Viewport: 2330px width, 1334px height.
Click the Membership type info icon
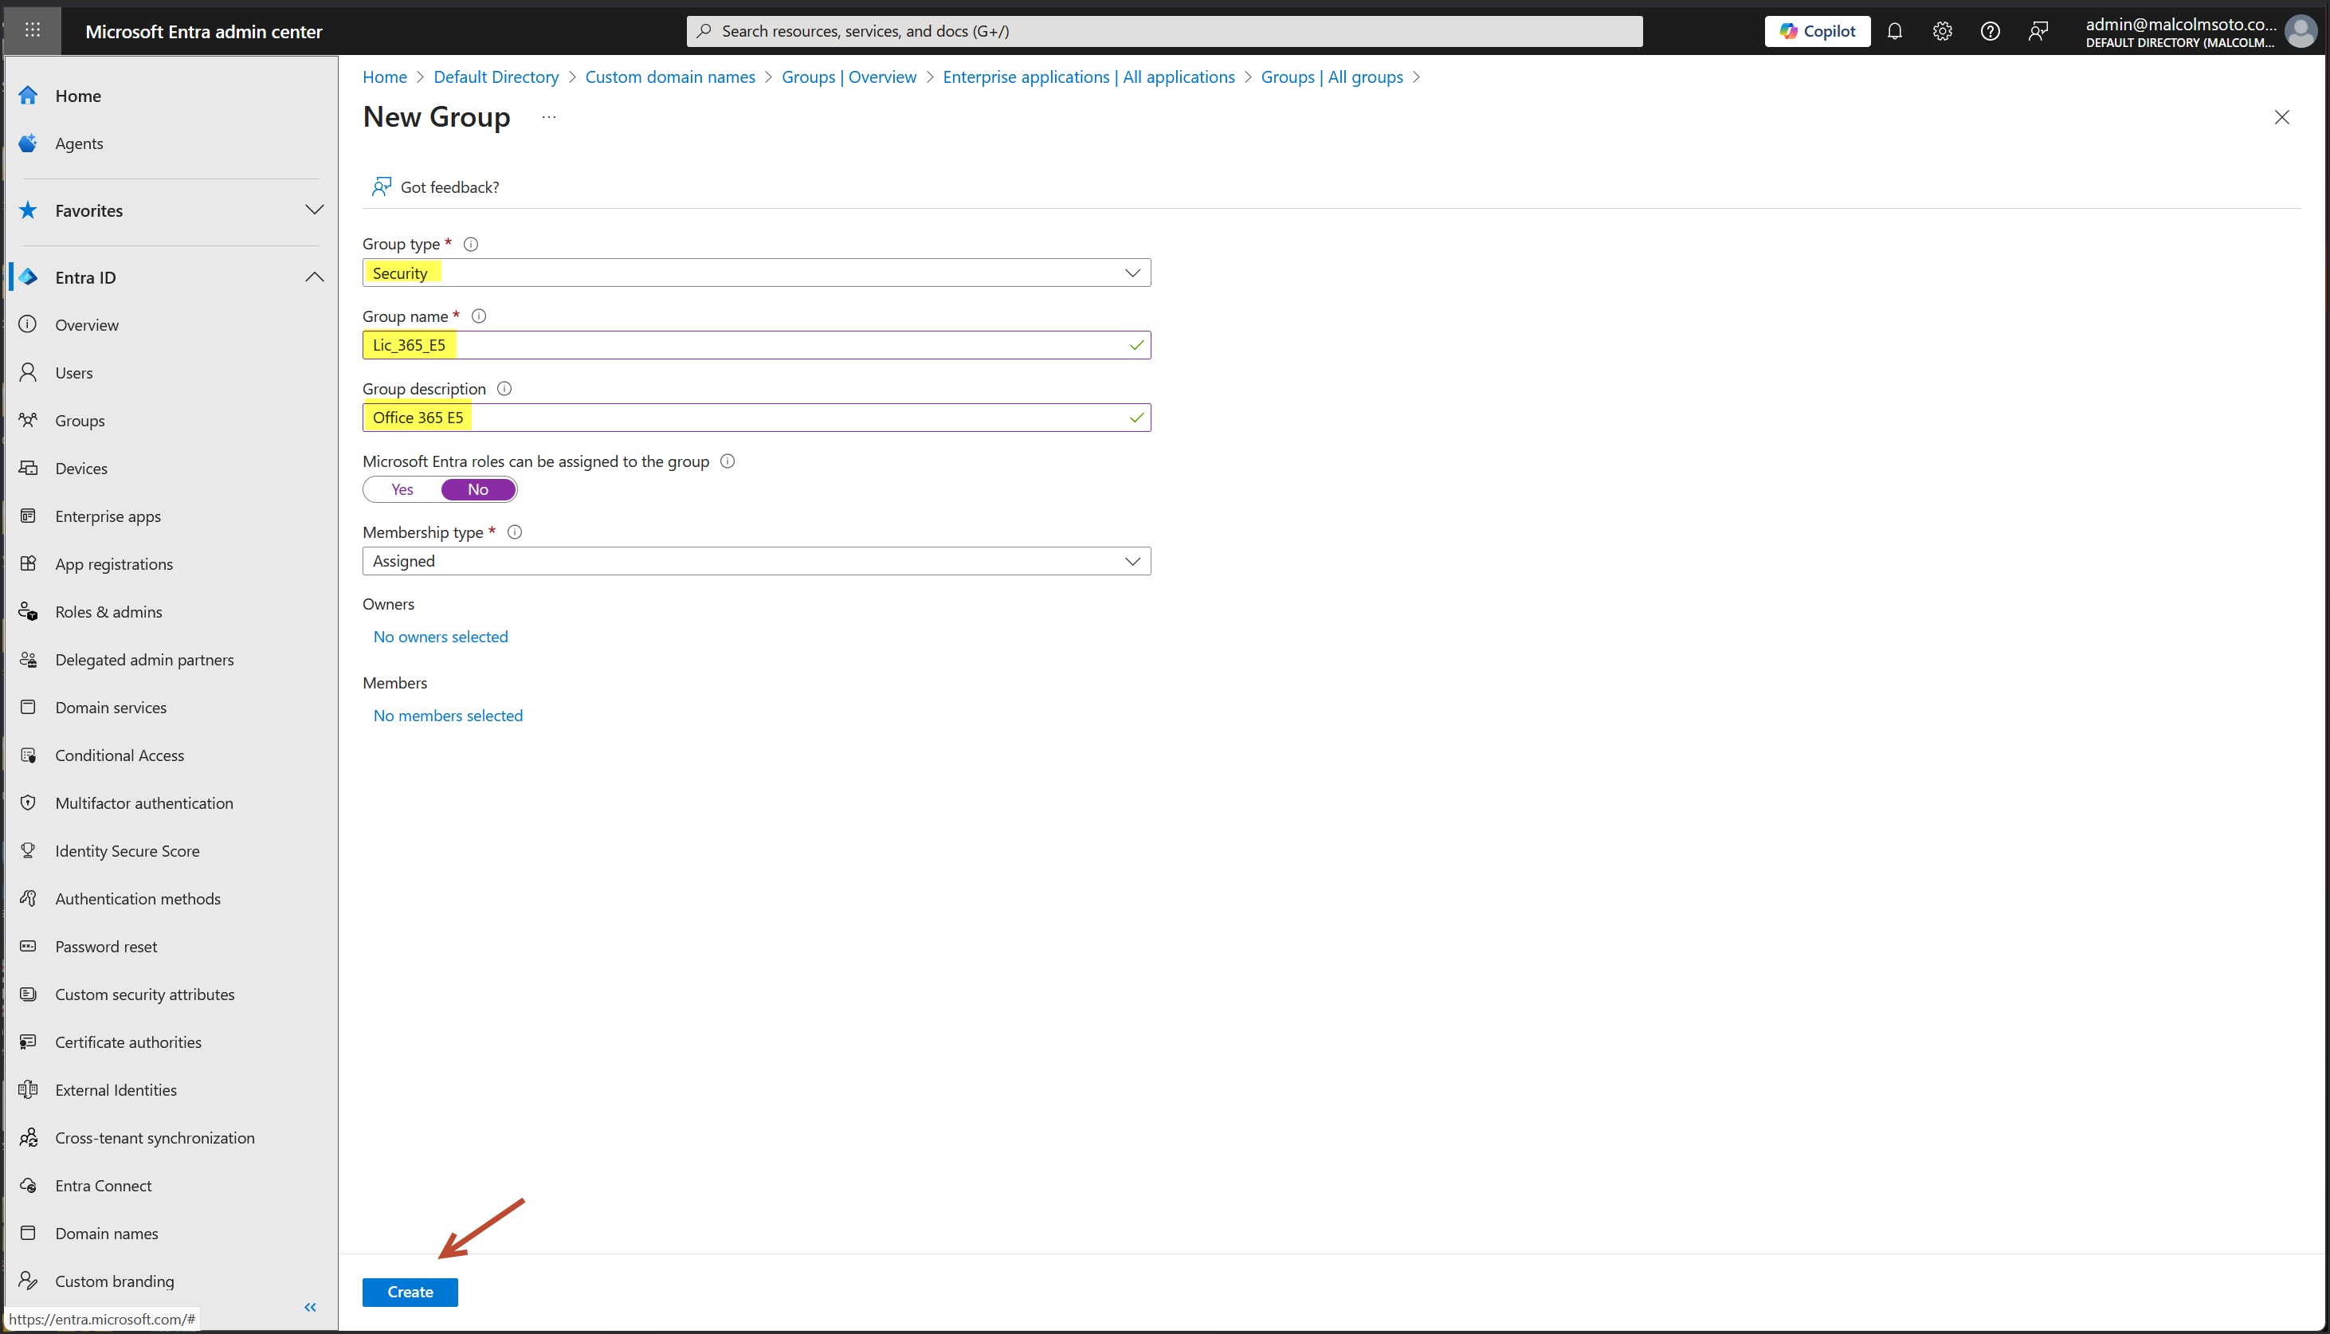(x=515, y=532)
